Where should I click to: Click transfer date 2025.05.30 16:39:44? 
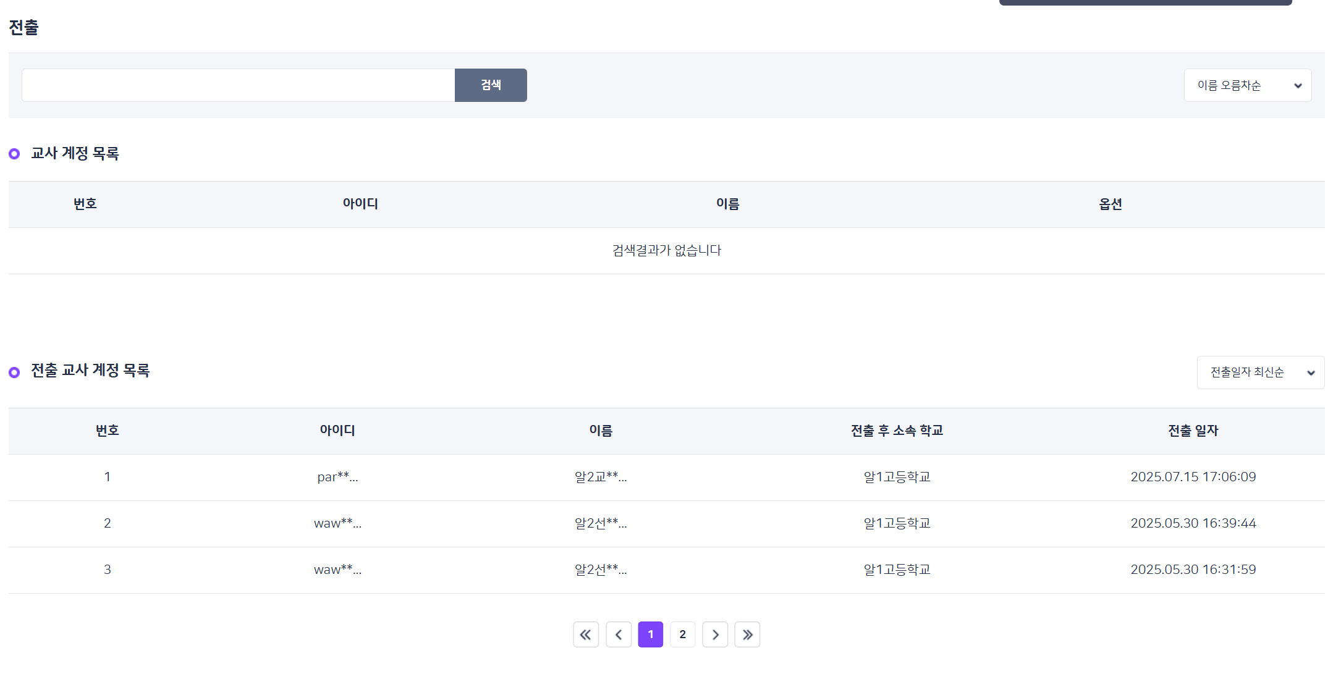click(1193, 523)
